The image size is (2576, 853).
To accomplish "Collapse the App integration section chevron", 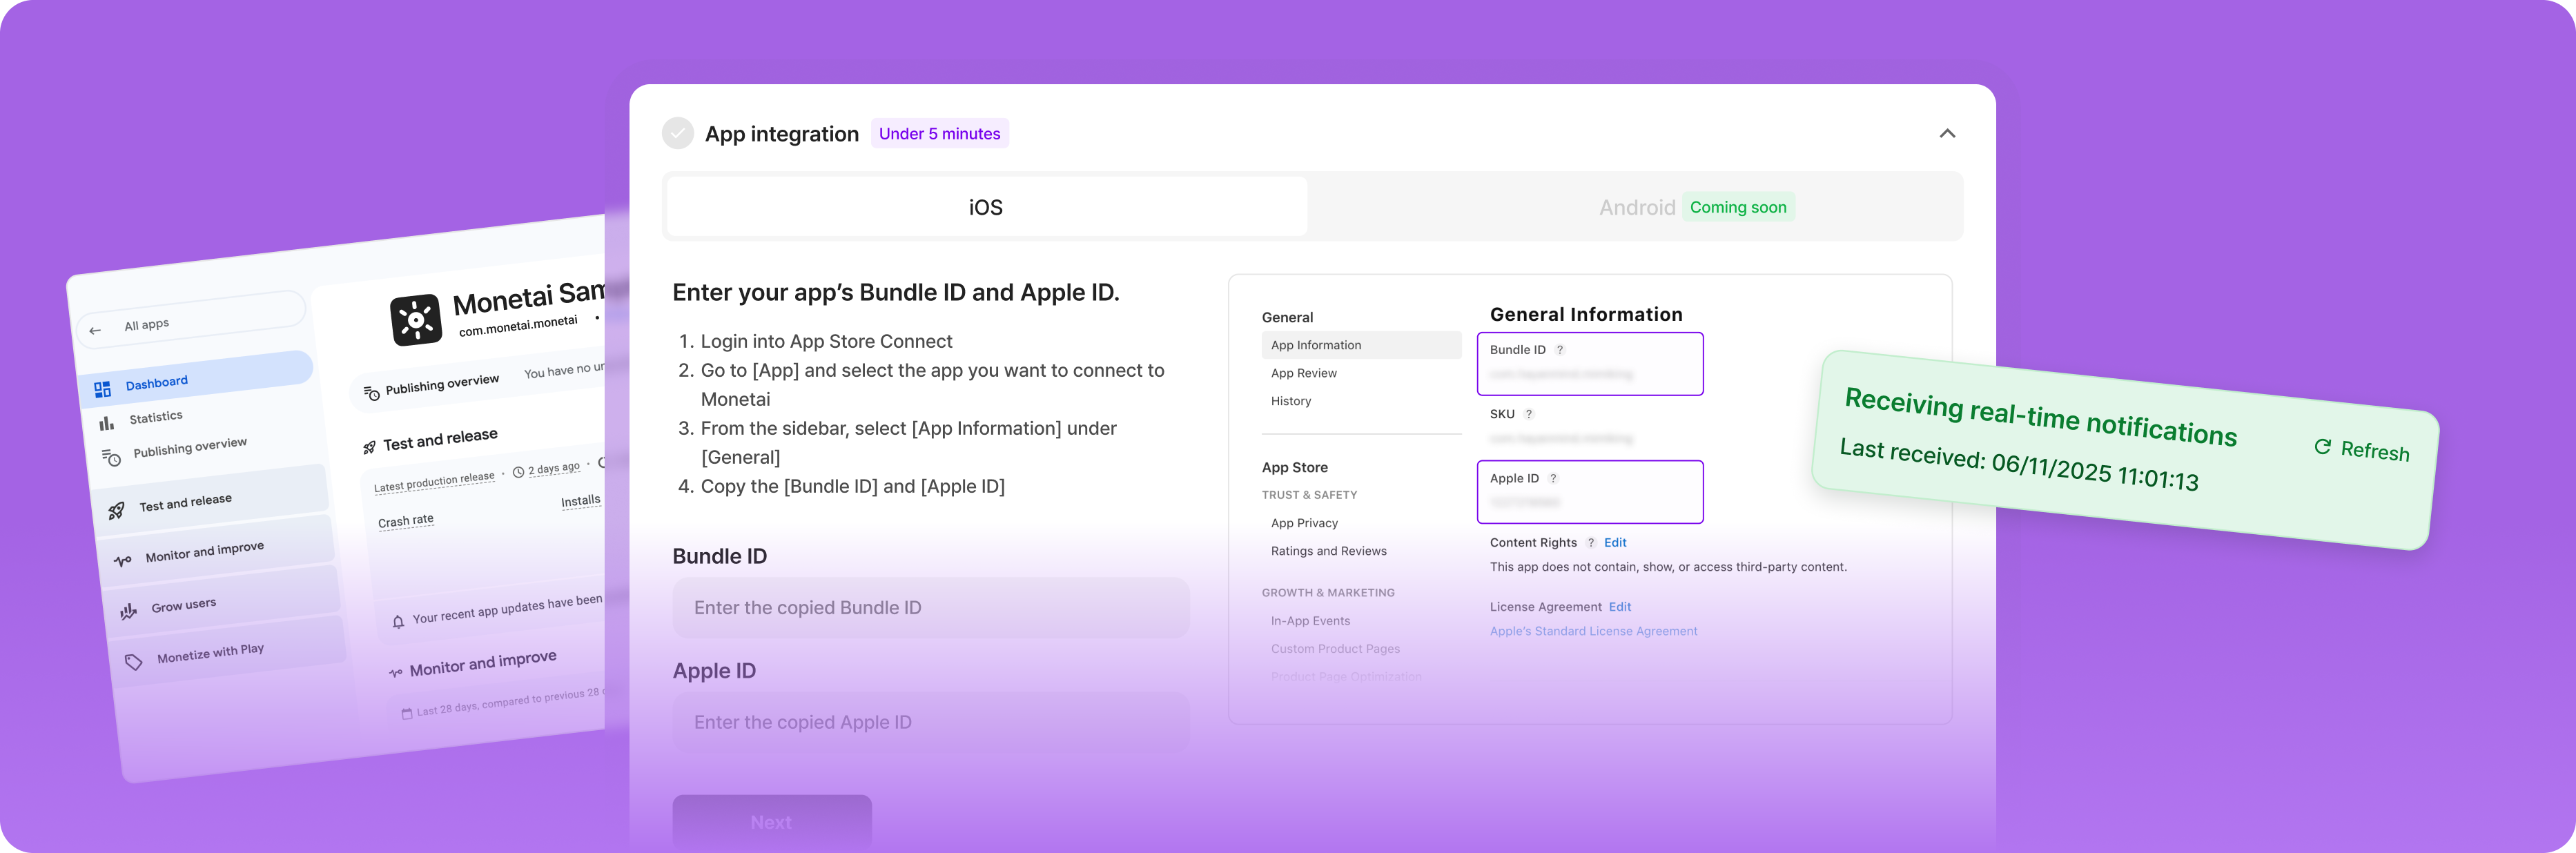I will [x=1947, y=133].
